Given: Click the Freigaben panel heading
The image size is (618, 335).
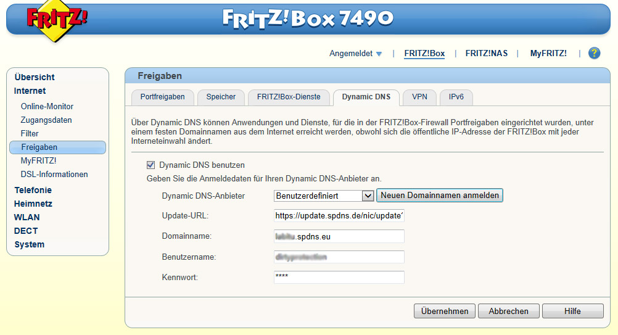Looking at the screenshot, I should click(160, 76).
